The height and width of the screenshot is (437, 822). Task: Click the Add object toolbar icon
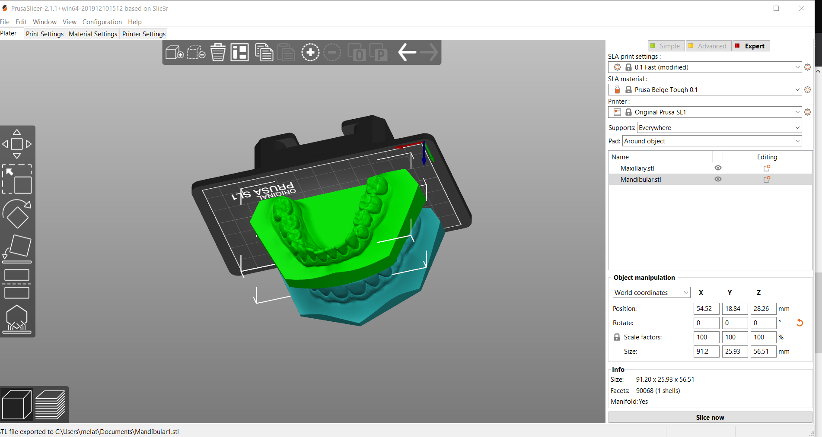[x=174, y=53]
